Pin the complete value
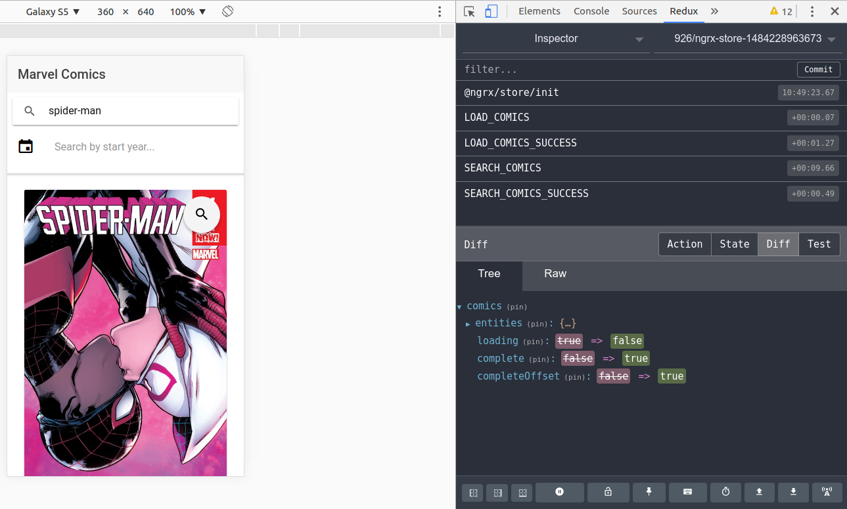Viewport: 847px width, 509px height. (539, 359)
